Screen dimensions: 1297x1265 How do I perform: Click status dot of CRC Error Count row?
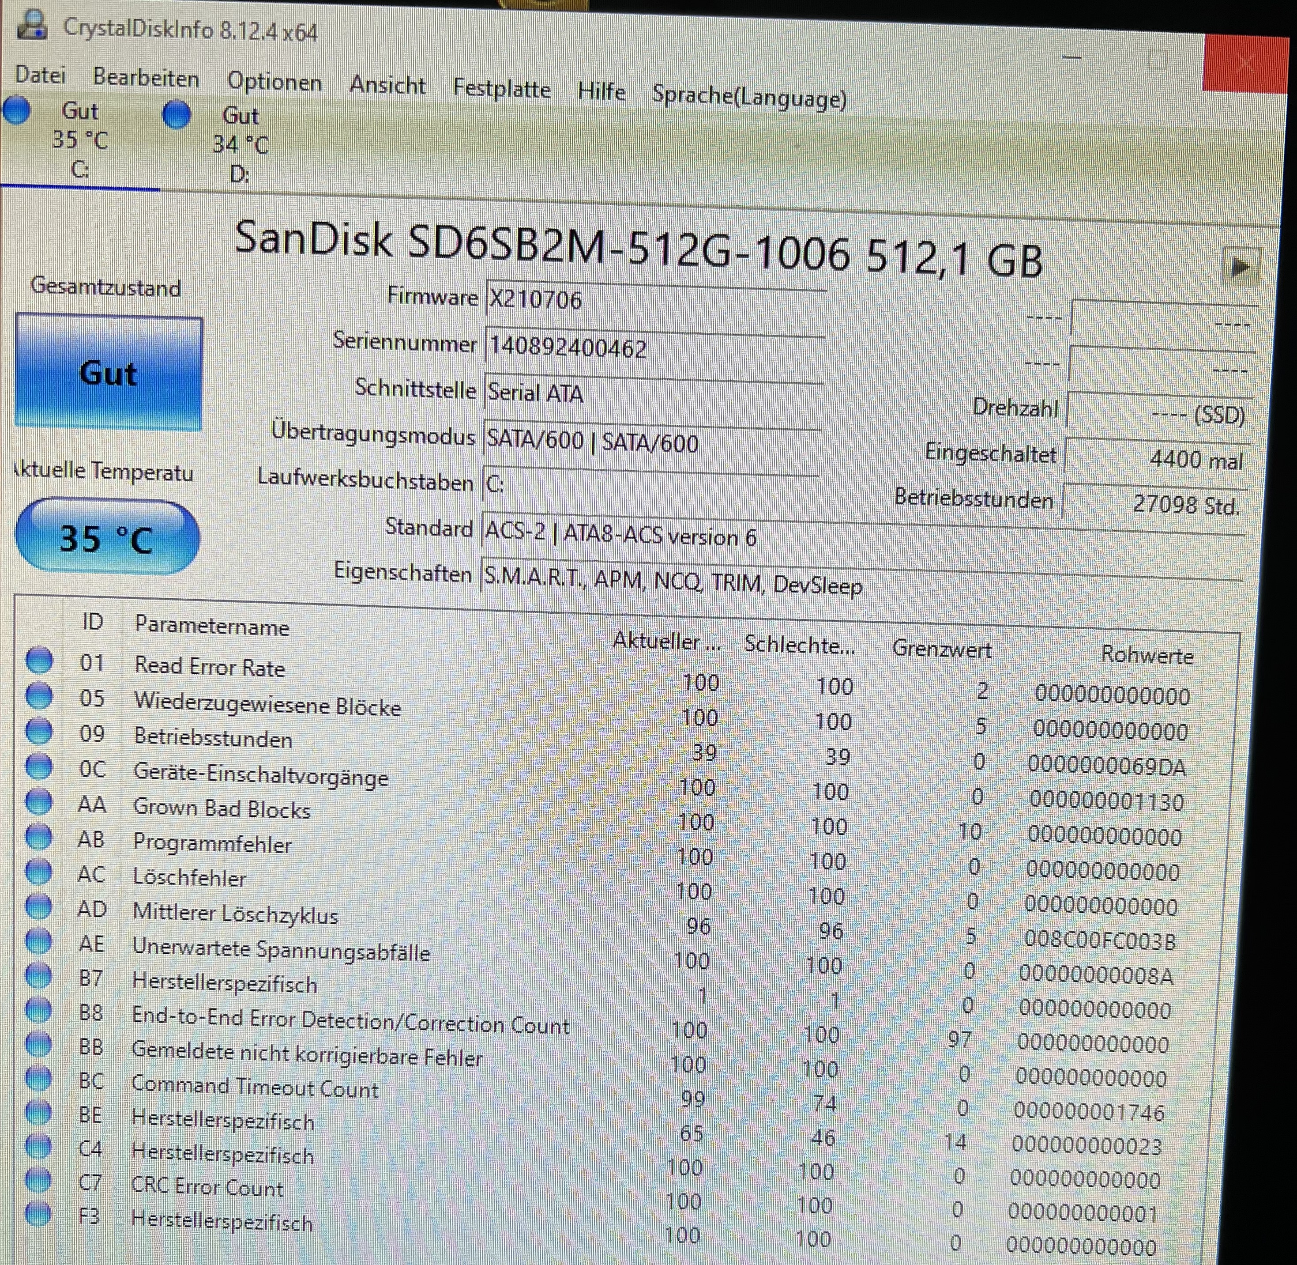pos(38,1179)
